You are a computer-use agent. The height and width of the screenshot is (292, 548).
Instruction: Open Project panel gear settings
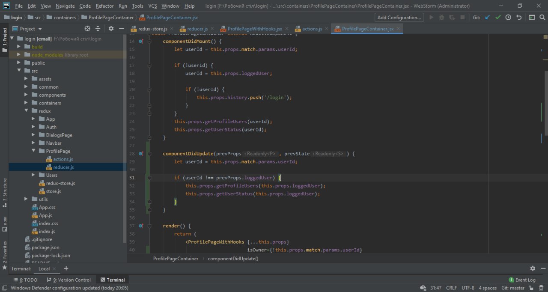[x=111, y=29]
